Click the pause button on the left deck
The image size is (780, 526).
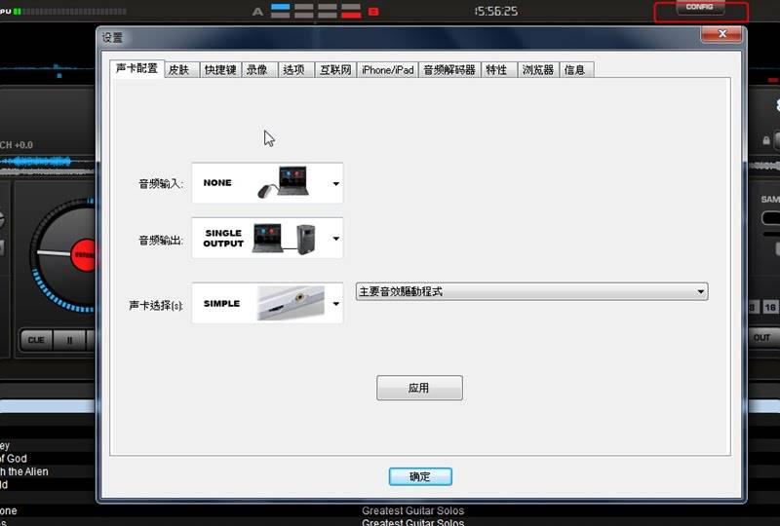(x=69, y=340)
